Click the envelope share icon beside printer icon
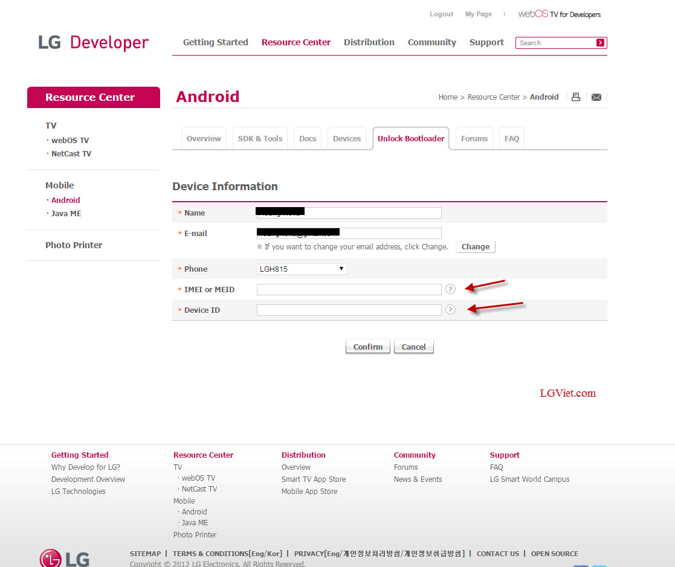Viewport: 675px width, 567px height. point(596,97)
